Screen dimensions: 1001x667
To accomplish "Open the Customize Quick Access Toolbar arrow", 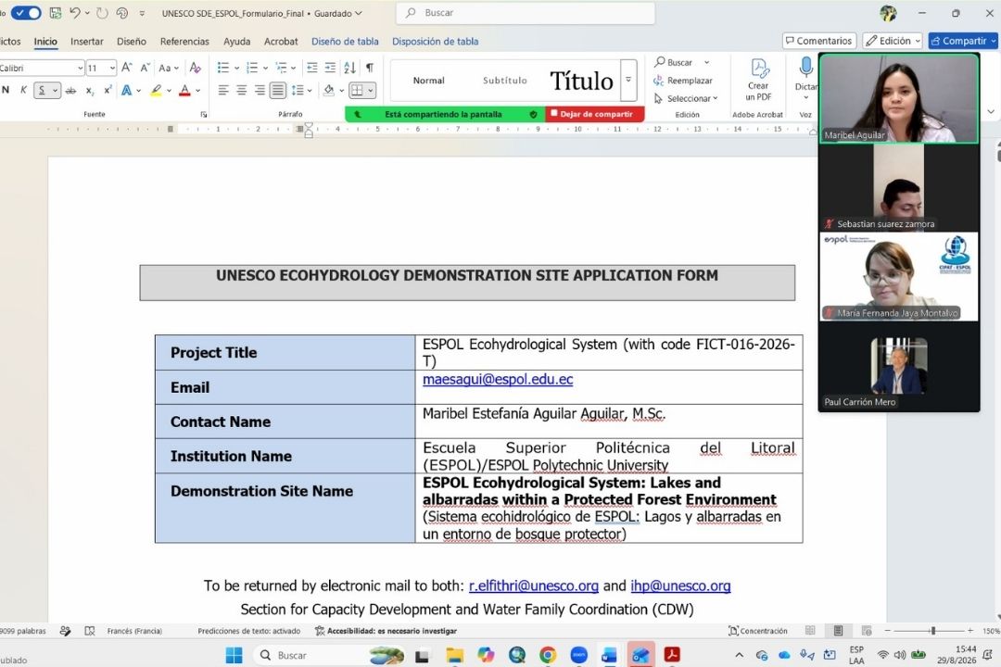I will 142,13.
